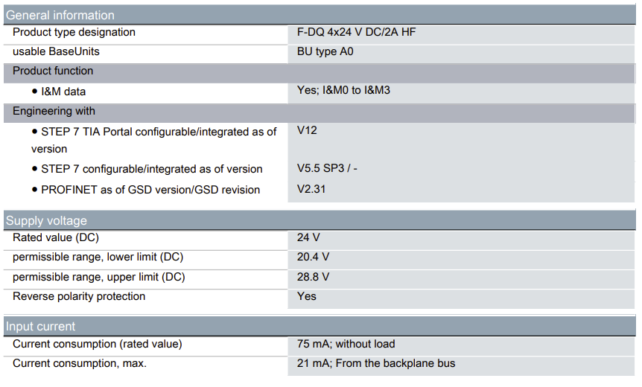Select the 28.8 V upper limit value
642x387 pixels.
313,277
